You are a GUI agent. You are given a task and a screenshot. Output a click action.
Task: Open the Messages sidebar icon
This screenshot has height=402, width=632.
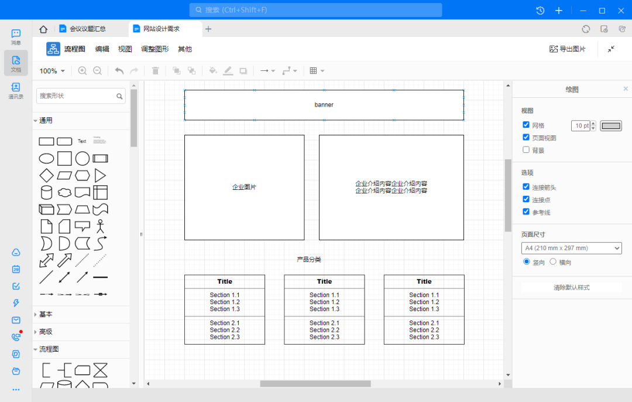pos(16,37)
